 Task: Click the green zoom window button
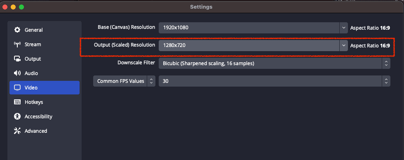[21, 7]
